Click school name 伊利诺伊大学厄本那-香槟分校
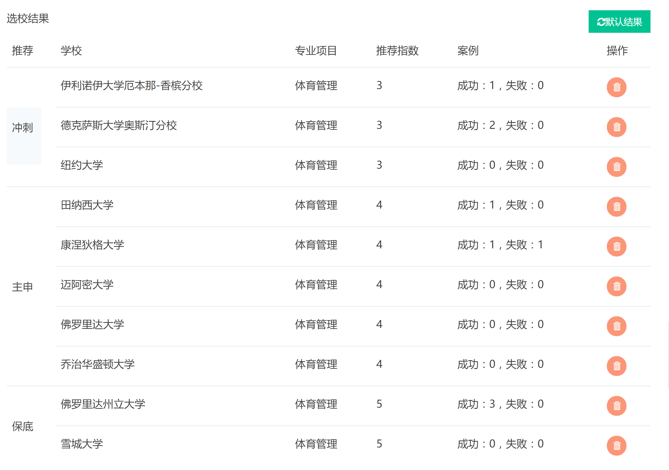 point(132,86)
